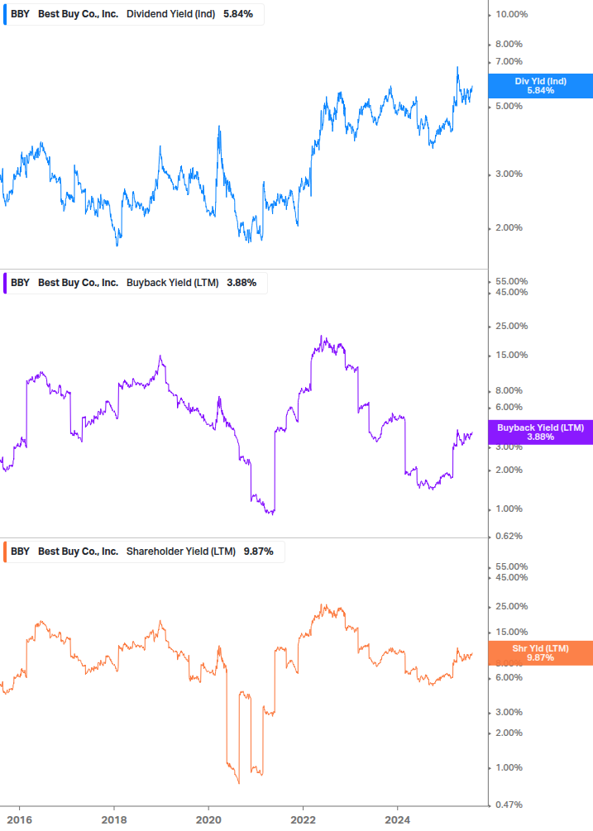Click the blue Div Yld (Ind) 5.84% axis tag

(x=541, y=86)
